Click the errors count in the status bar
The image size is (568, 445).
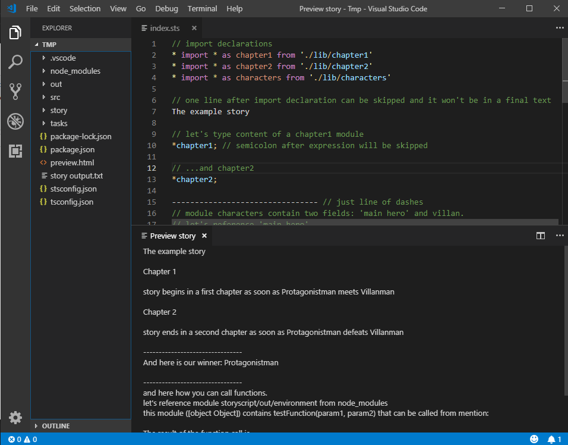click(15, 439)
